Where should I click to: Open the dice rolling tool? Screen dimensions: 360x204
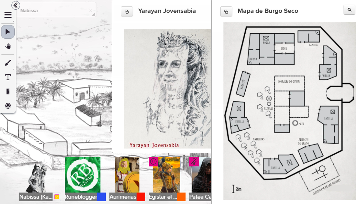[8, 106]
